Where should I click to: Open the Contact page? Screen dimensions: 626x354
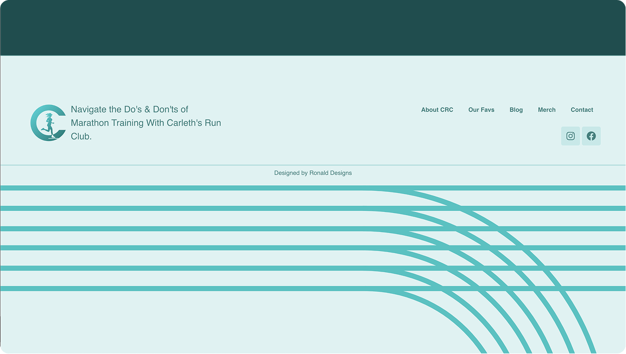[582, 110]
